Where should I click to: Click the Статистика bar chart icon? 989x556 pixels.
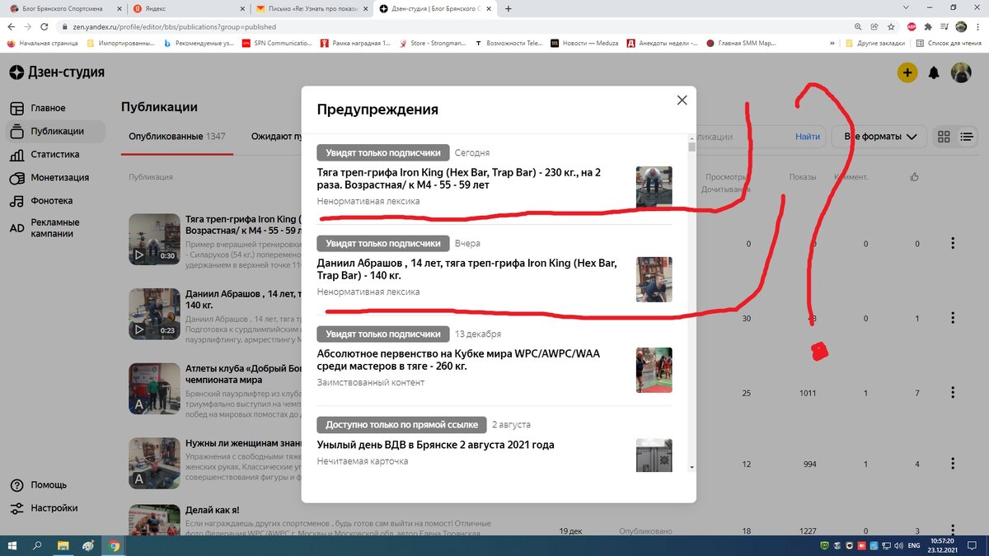[16, 154]
